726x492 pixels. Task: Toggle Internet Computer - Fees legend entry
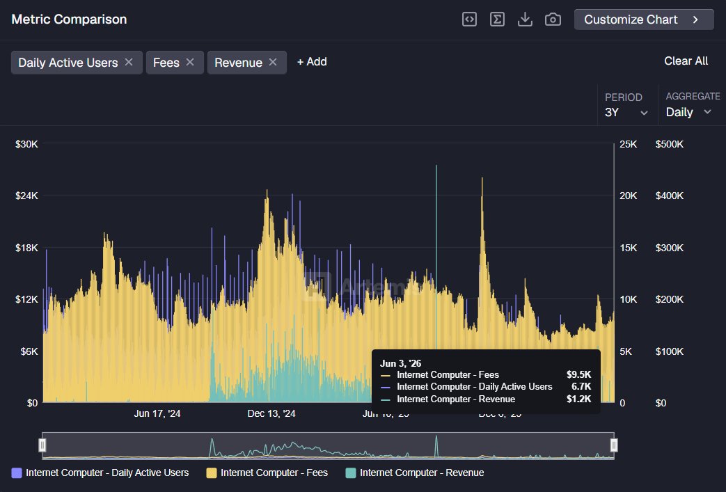(x=267, y=473)
